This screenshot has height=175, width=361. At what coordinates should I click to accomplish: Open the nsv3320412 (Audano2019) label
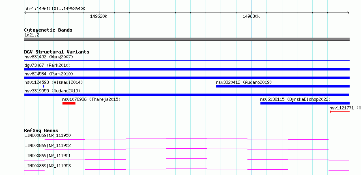tap(244, 82)
